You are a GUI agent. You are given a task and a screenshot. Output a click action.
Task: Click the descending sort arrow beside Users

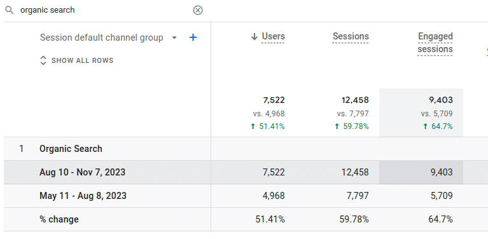[x=254, y=37]
